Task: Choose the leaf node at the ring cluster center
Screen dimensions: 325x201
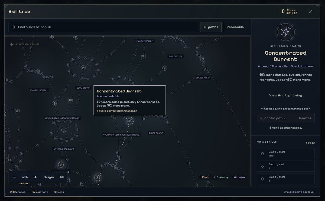Action: [83, 68]
